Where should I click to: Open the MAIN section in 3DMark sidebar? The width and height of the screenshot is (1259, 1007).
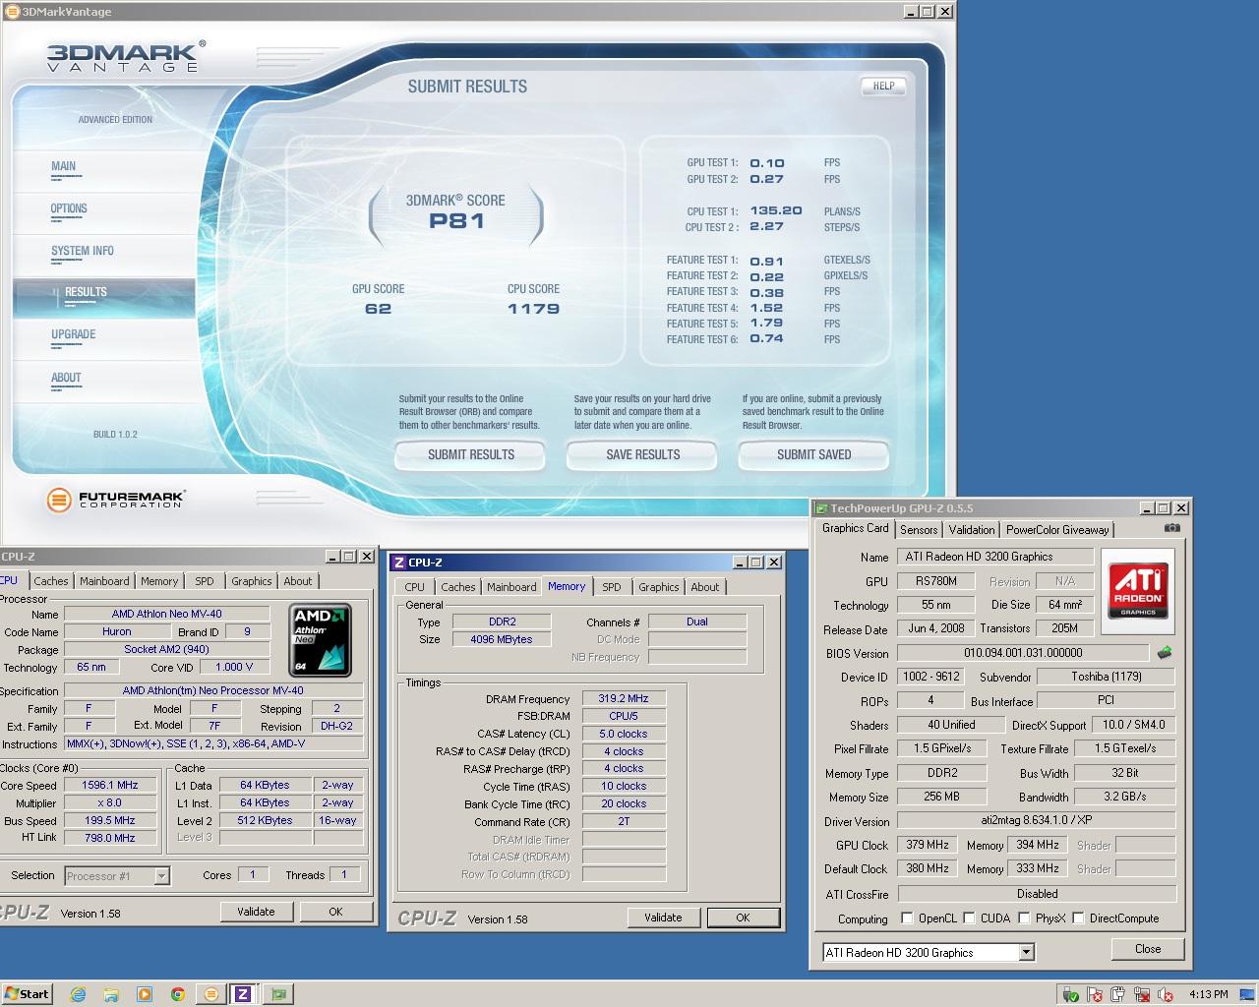[x=64, y=166]
